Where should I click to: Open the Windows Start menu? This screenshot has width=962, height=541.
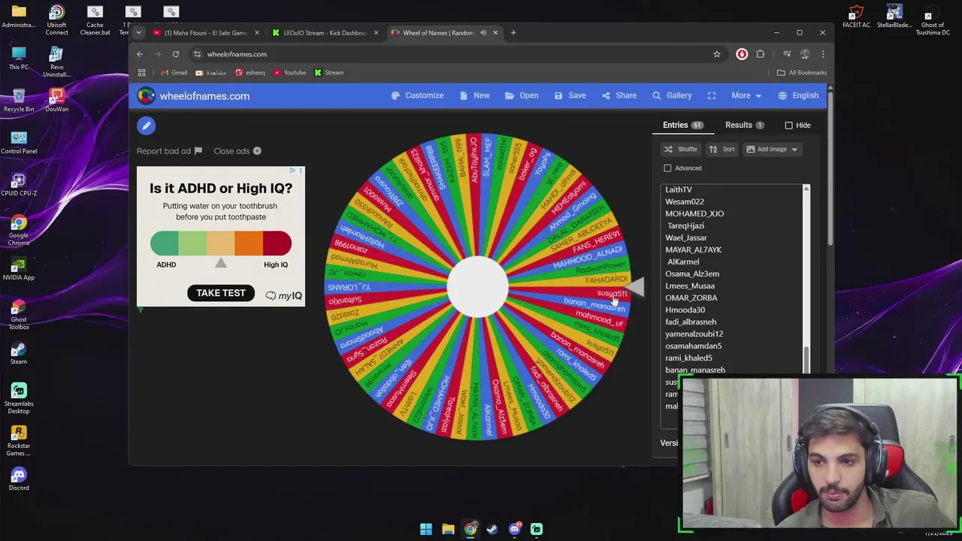426,529
